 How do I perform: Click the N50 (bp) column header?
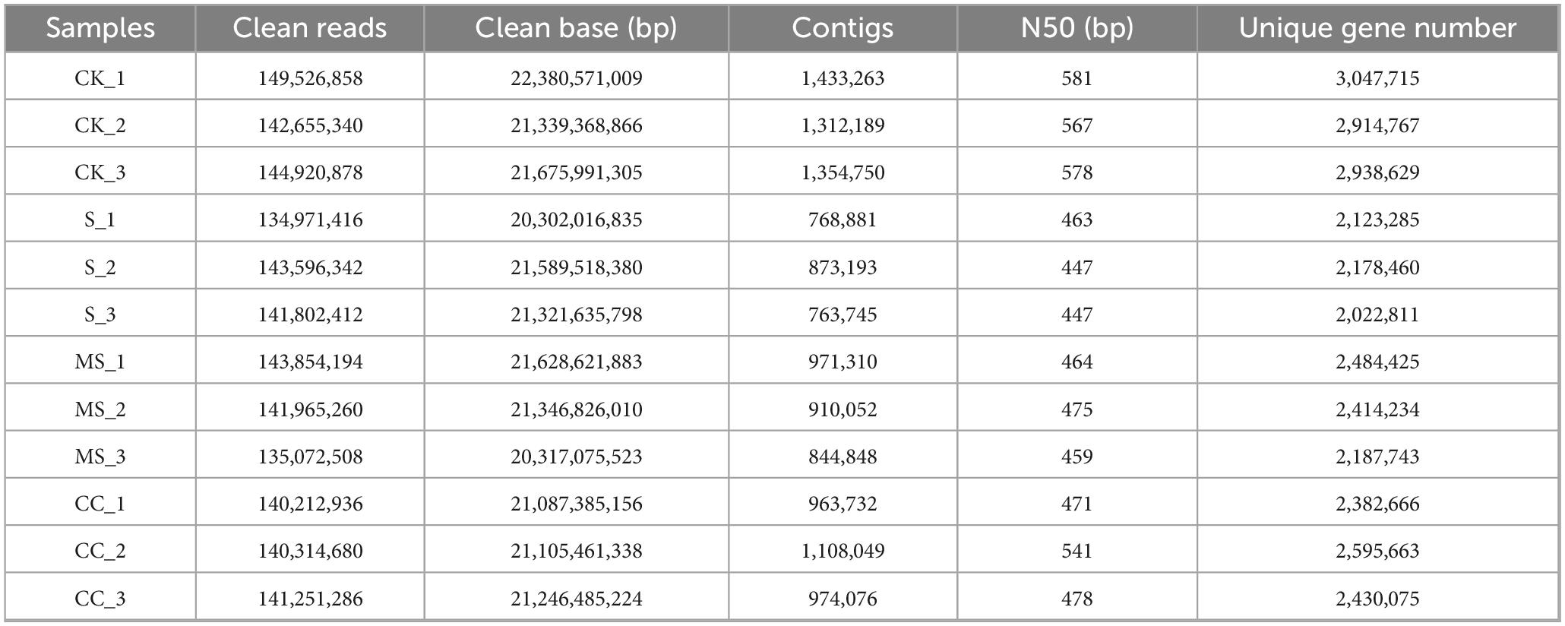(x=1077, y=28)
